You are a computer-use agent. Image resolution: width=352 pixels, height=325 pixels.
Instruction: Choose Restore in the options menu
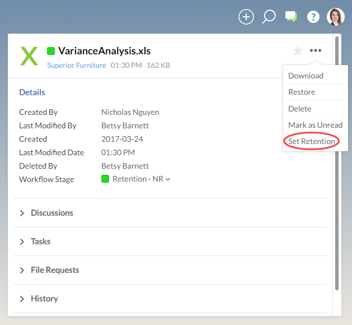[x=302, y=92]
